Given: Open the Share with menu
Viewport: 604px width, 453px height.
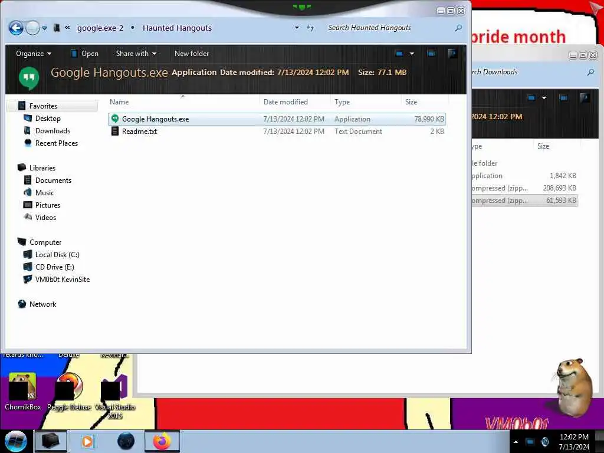Looking at the screenshot, I should (136, 54).
